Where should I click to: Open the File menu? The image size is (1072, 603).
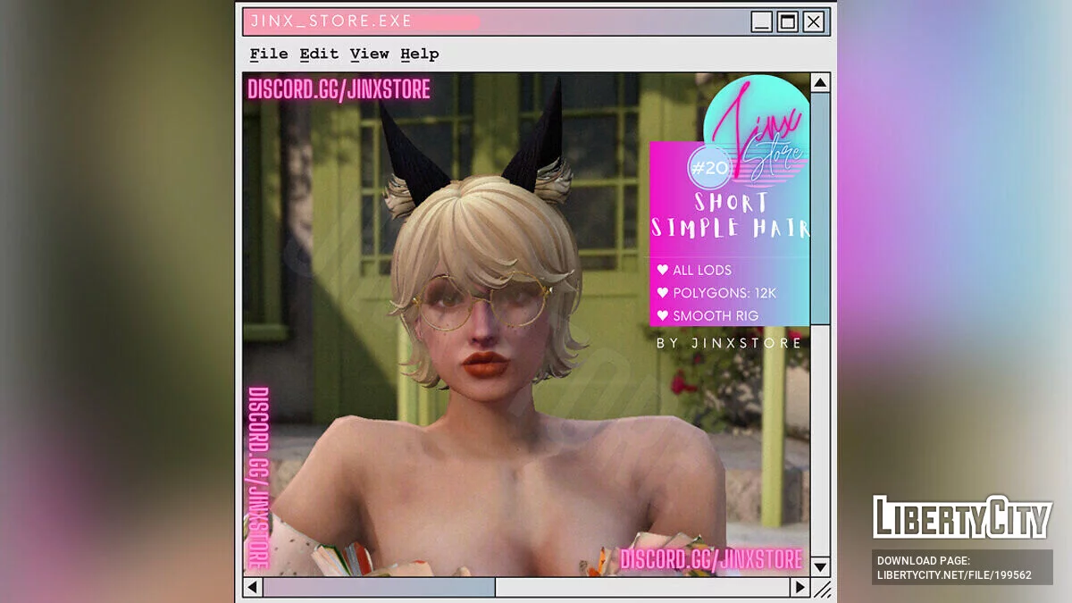(x=268, y=54)
